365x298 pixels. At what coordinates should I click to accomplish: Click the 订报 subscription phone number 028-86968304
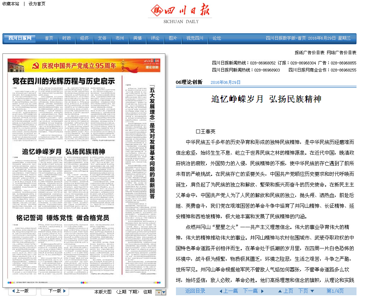(x=303, y=63)
